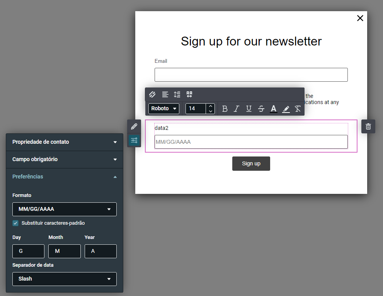Click the Day character field
This screenshot has width=383, height=296.
click(28, 251)
